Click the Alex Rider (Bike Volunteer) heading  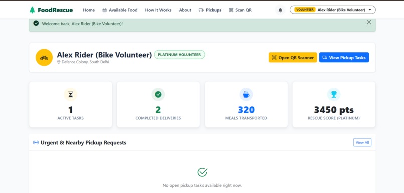(x=104, y=55)
